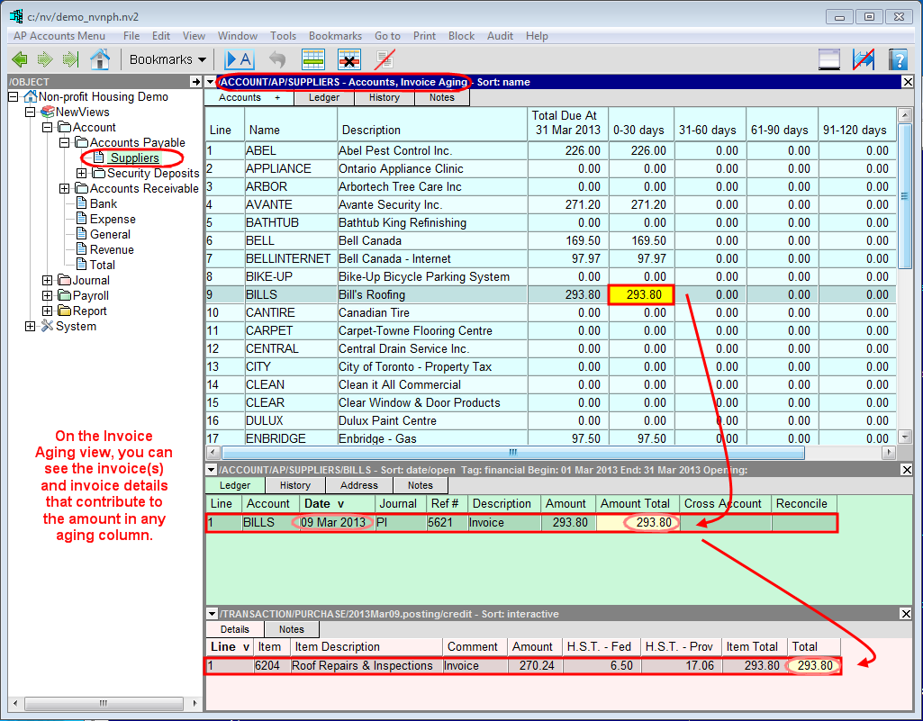Image resolution: width=923 pixels, height=721 pixels.
Task: Click the crossed-out document toolbar icon
Action: (x=385, y=59)
